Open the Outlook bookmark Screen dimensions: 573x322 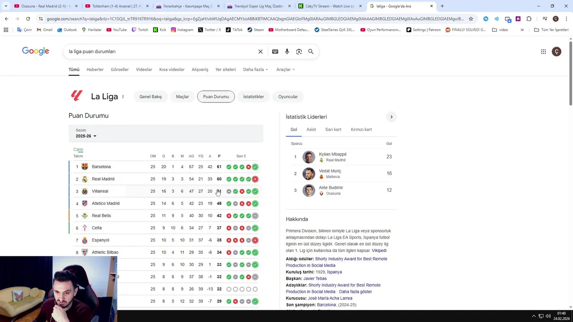point(67,30)
